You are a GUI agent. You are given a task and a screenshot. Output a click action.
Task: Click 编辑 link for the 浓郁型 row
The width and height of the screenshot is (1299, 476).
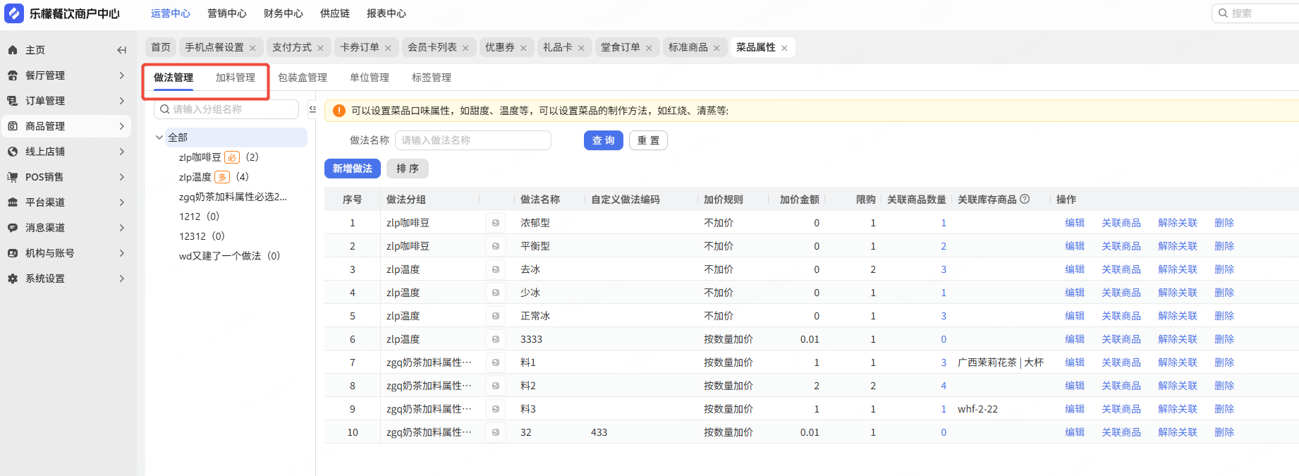(x=1075, y=223)
